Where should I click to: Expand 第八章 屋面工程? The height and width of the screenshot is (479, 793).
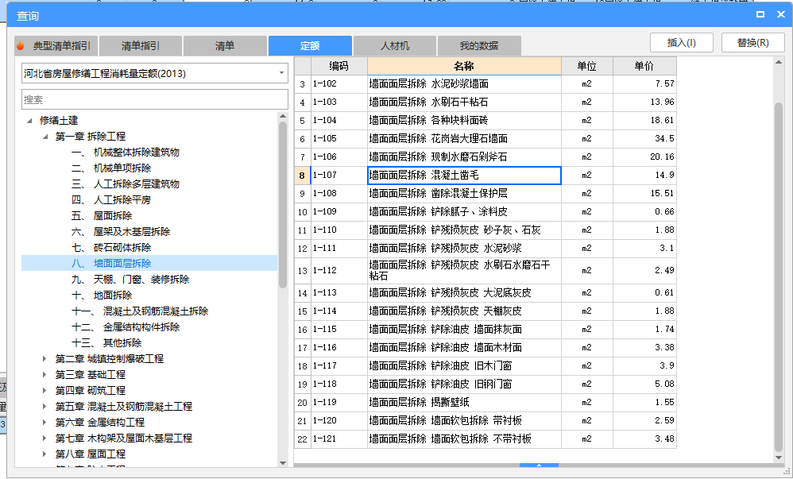tap(46, 454)
